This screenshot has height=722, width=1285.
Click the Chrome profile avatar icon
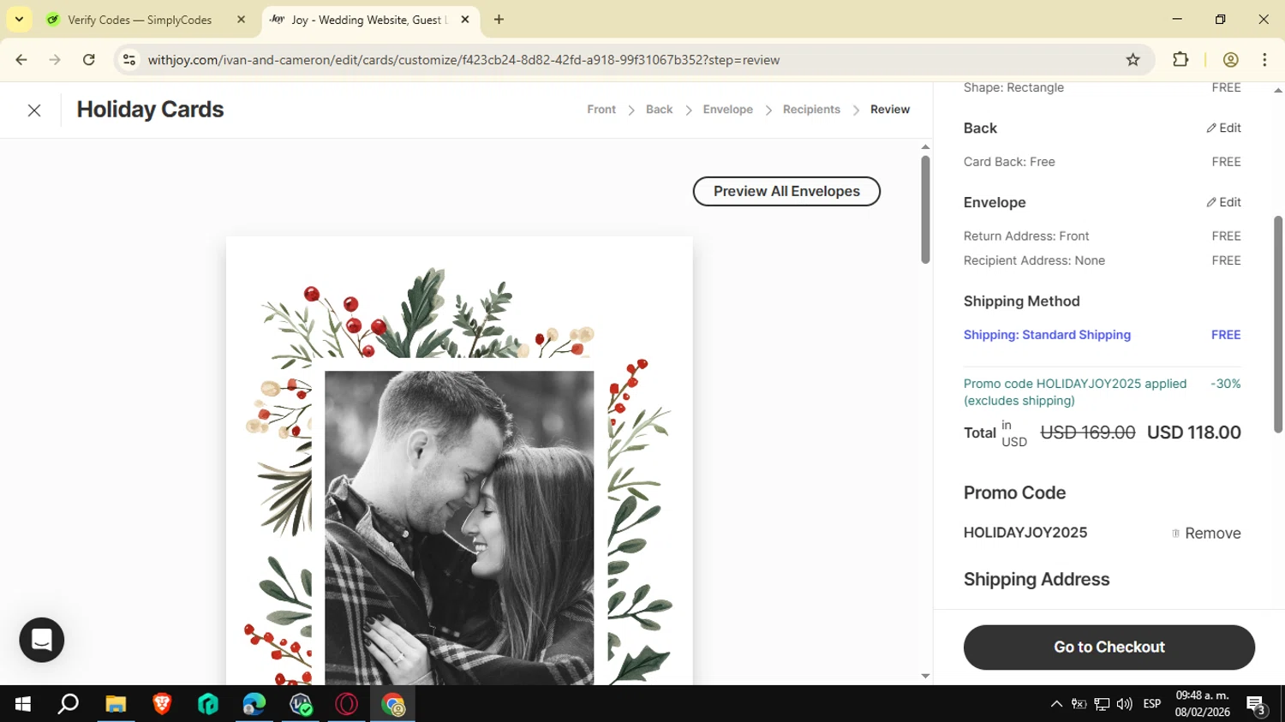coord(1230,60)
